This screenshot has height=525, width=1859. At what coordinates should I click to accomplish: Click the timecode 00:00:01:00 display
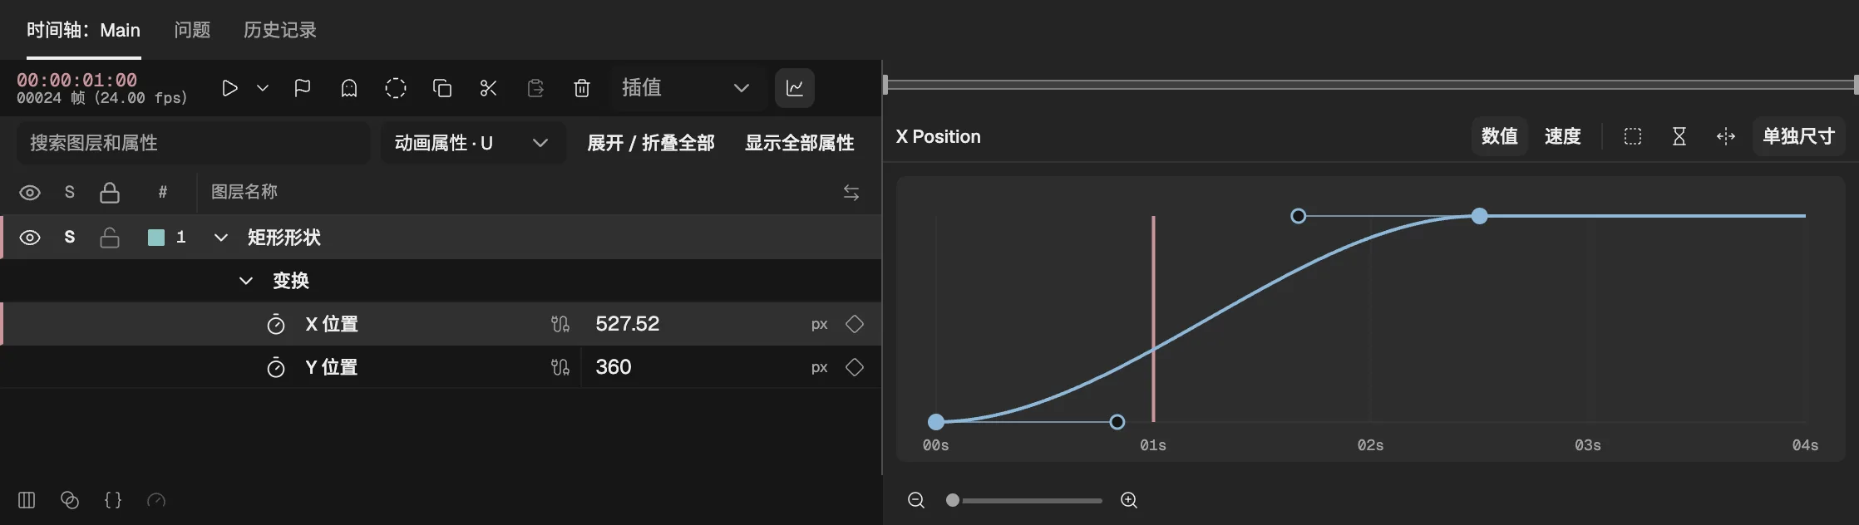[x=77, y=80]
